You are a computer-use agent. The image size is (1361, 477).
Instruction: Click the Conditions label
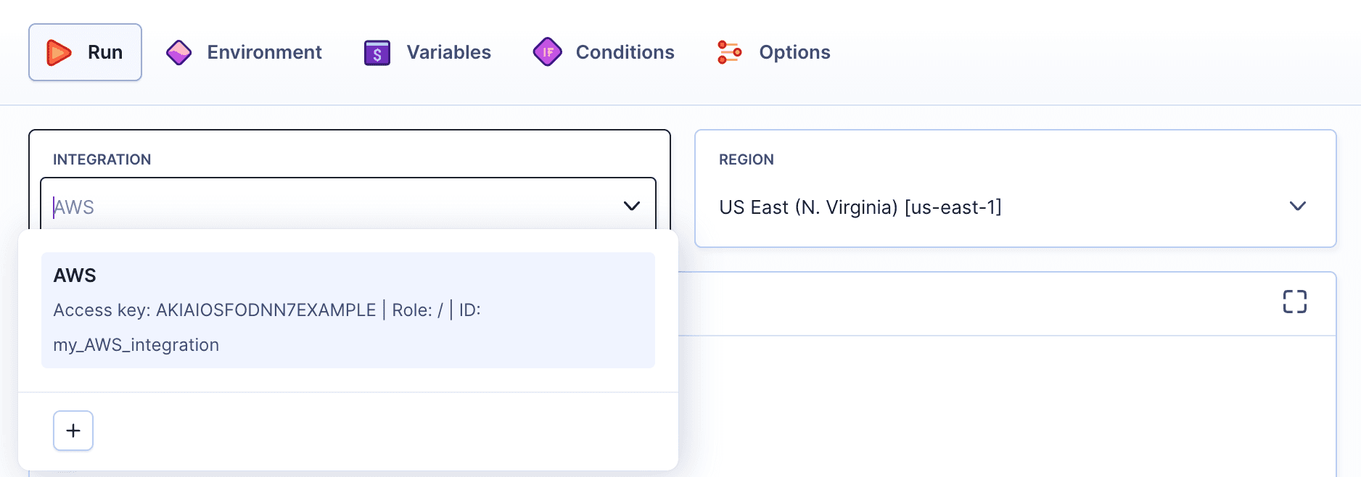coord(625,51)
